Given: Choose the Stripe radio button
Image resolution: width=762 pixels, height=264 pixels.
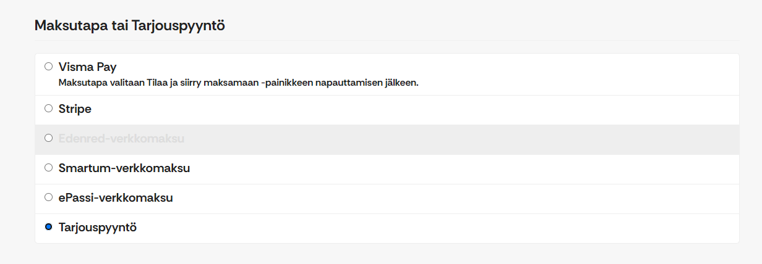Looking at the screenshot, I should coord(49,109).
